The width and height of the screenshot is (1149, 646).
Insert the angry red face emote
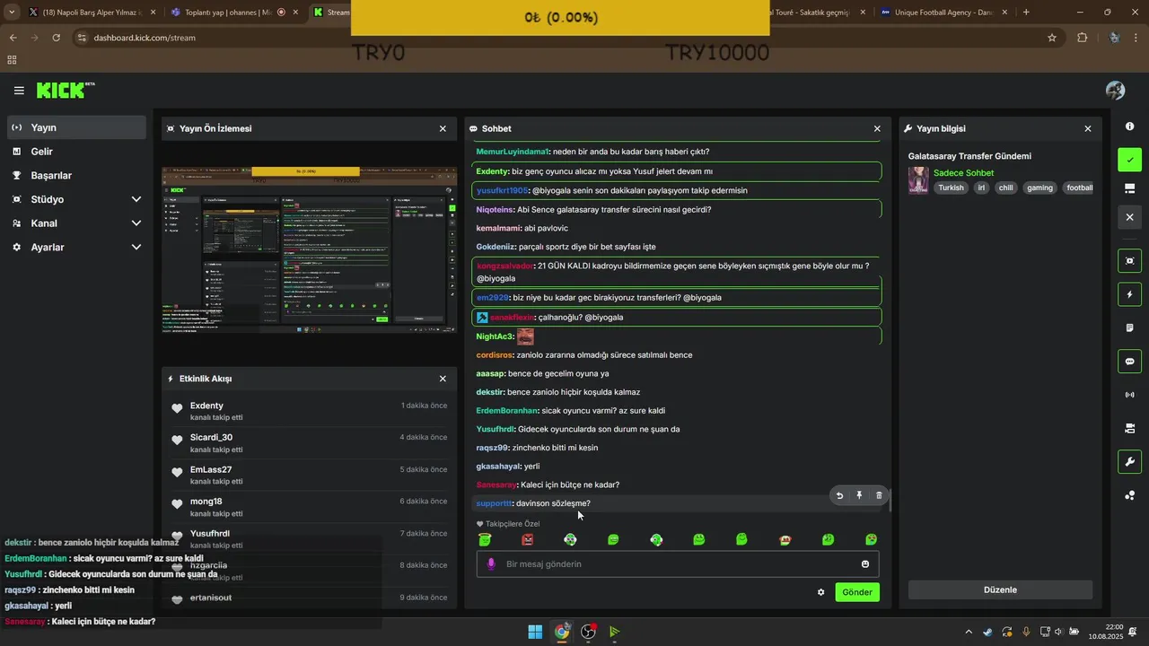(527, 539)
